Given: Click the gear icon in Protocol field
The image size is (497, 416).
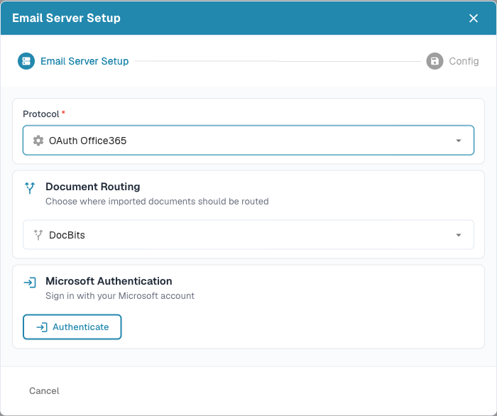Looking at the screenshot, I should [38, 141].
